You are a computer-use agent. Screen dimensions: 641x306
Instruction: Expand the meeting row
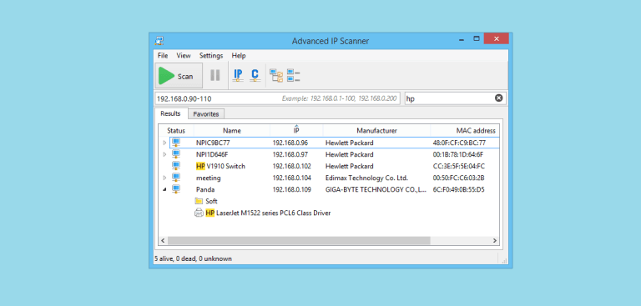click(x=164, y=178)
